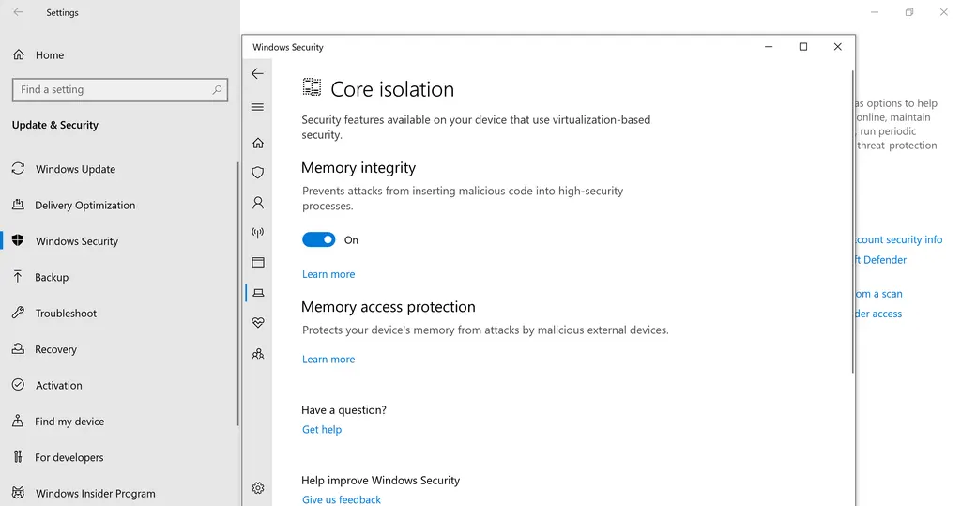Click Give us feedback link
961x506 pixels.
click(342, 499)
